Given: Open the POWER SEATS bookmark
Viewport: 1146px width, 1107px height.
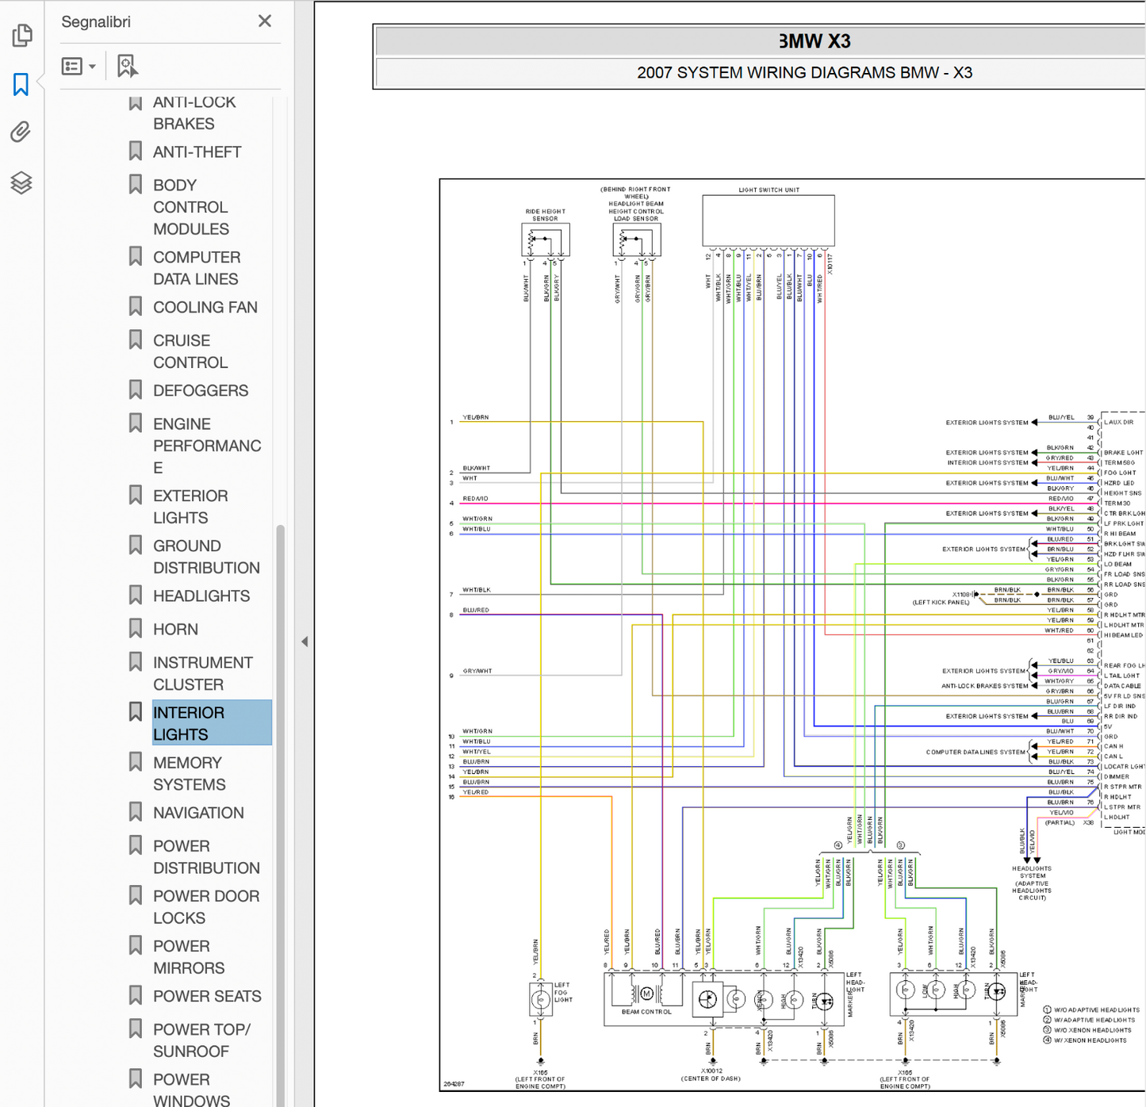Looking at the screenshot, I should pyautogui.click(x=206, y=996).
